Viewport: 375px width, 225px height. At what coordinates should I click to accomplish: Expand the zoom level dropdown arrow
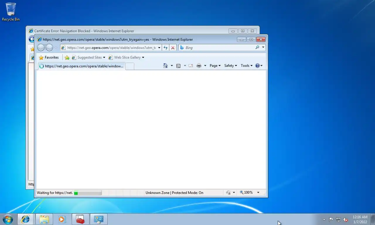(x=258, y=192)
